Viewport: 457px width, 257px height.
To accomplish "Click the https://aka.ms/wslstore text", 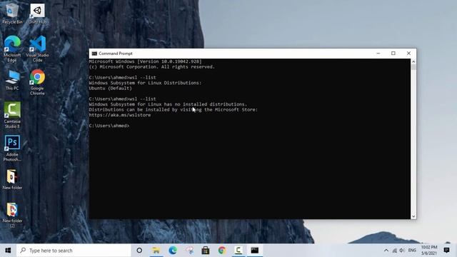I will (120, 115).
